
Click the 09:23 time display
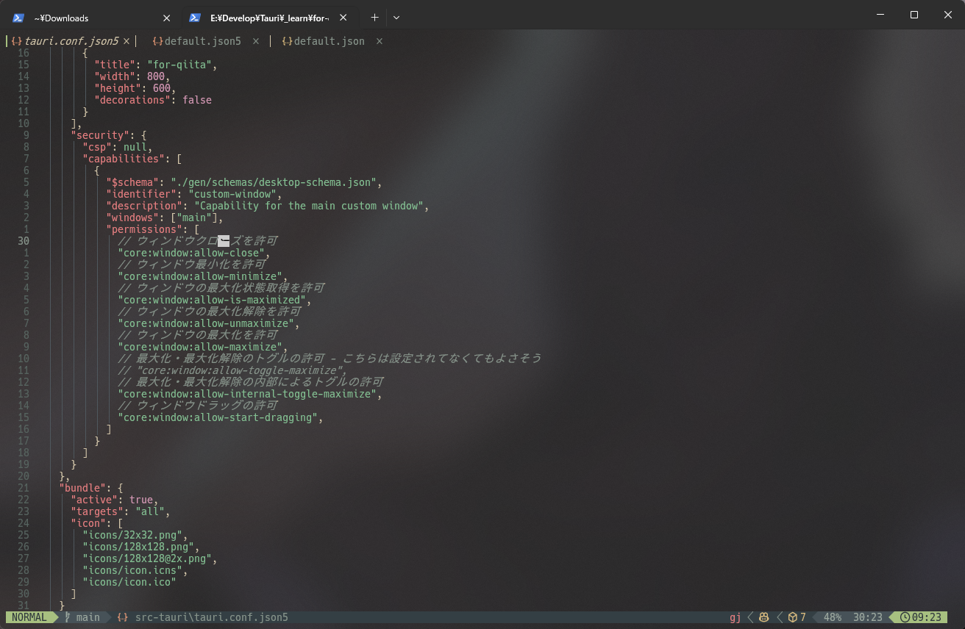(927, 617)
